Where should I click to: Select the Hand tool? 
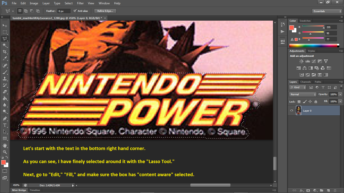(5, 146)
